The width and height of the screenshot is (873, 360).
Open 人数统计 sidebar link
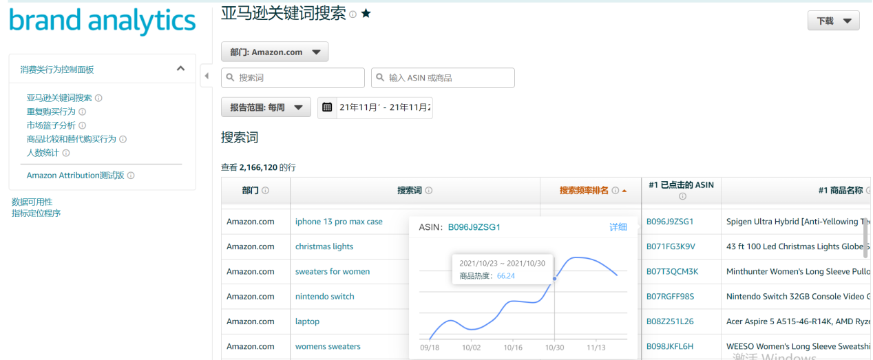pyautogui.click(x=43, y=153)
